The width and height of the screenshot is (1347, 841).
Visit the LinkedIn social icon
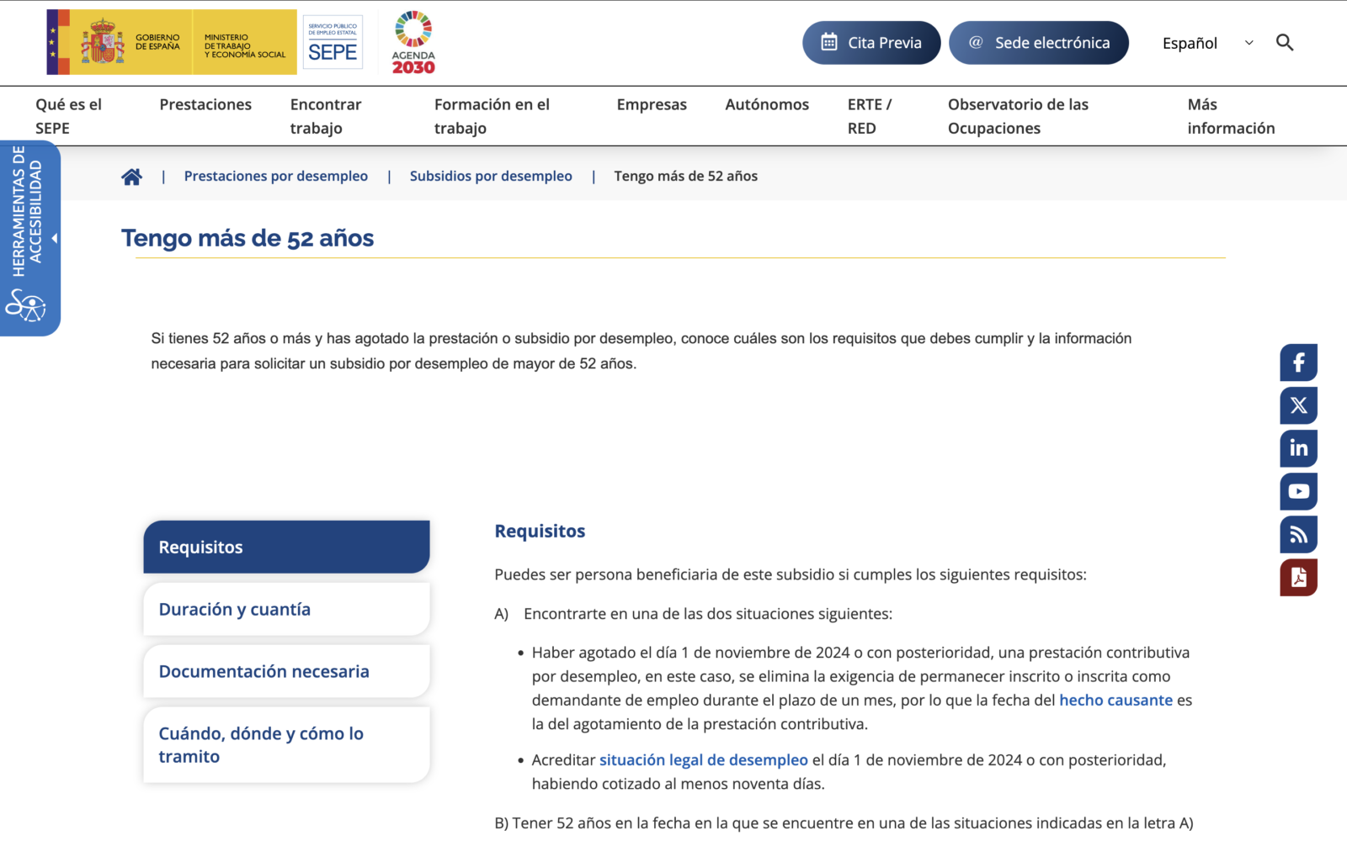click(1298, 448)
